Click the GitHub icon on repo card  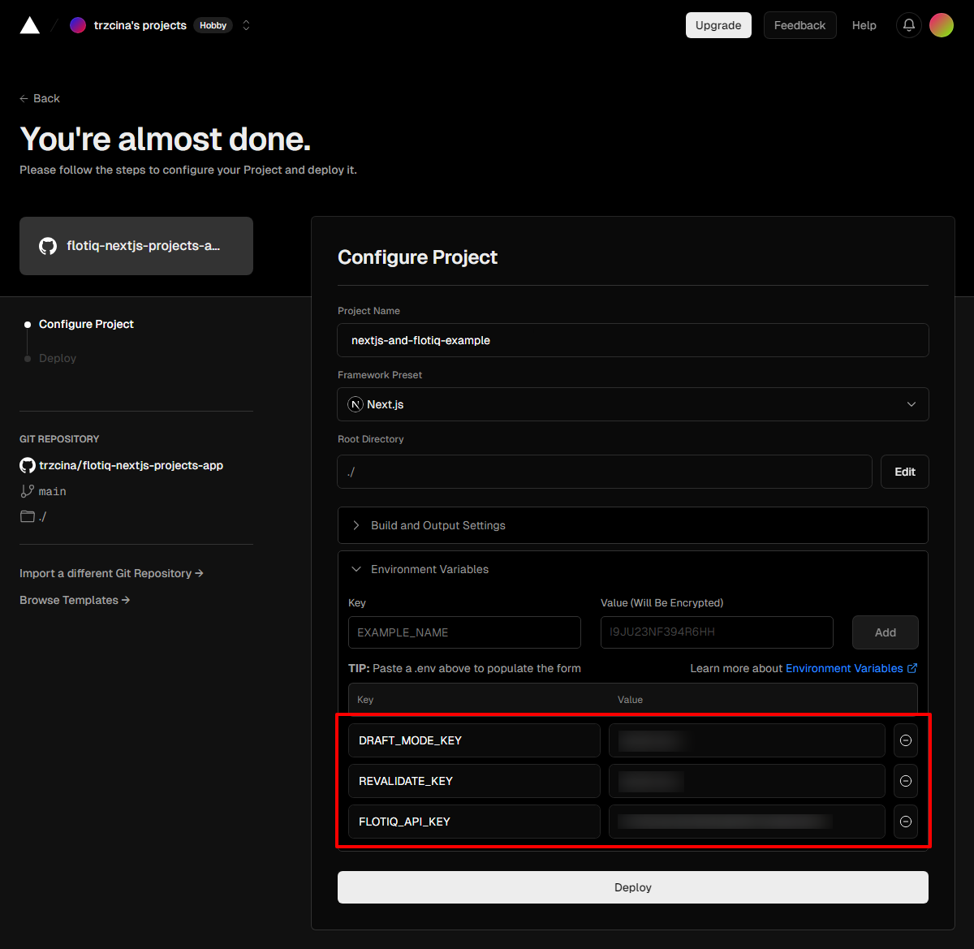[48, 246]
